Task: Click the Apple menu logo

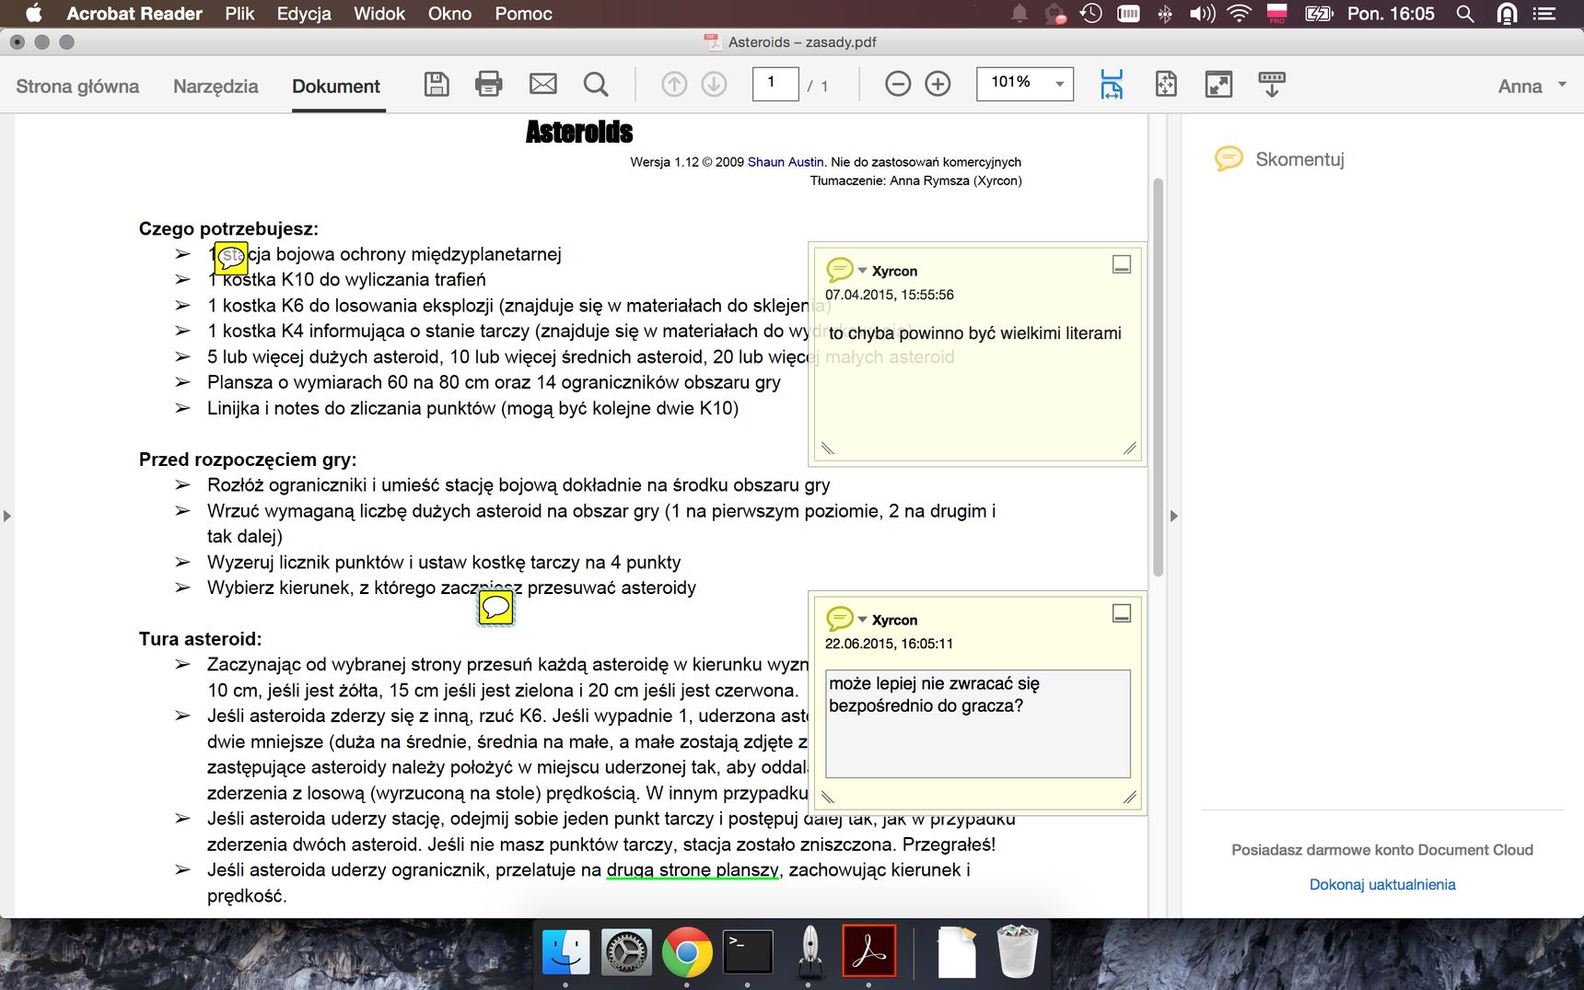Action: pos(34,13)
